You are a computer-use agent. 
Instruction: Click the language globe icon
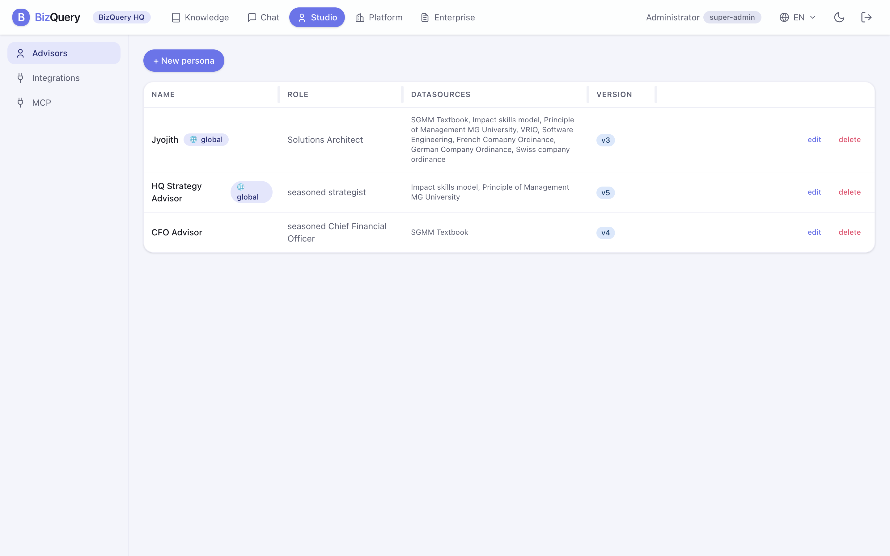pos(784,17)
